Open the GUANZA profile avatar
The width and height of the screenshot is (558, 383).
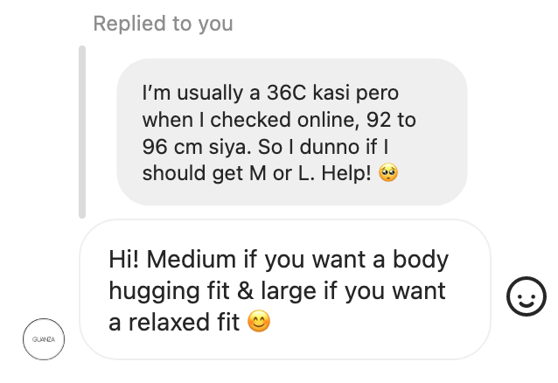[44, 339]
